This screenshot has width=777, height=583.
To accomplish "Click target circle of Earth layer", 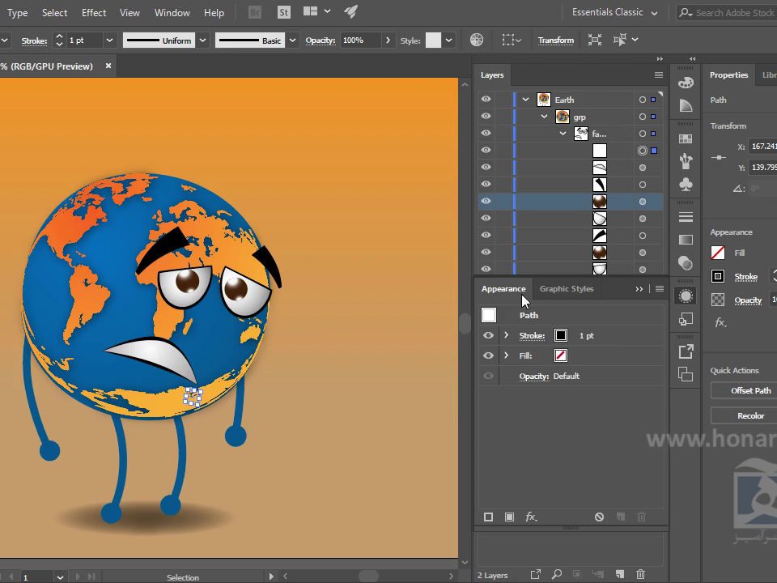I will coord(642,100).
